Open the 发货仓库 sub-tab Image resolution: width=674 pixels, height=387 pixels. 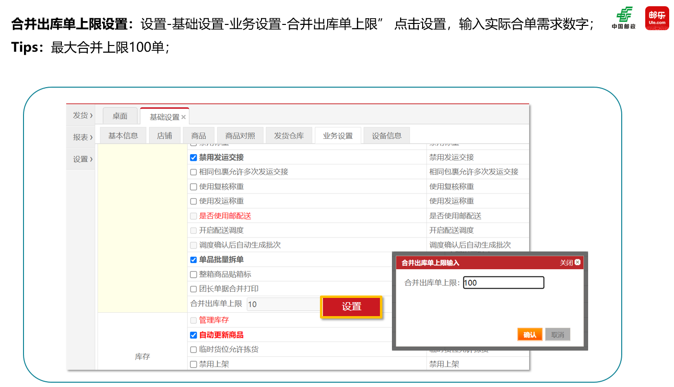[289, 136]
